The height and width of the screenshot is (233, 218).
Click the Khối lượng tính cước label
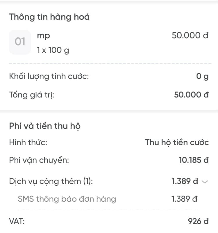[49, 77]
